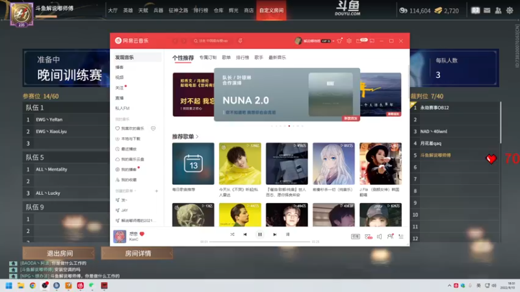Switch to the 专属定制 tab
The width and height of the screenshot is (520, 292).
(208, 58)
